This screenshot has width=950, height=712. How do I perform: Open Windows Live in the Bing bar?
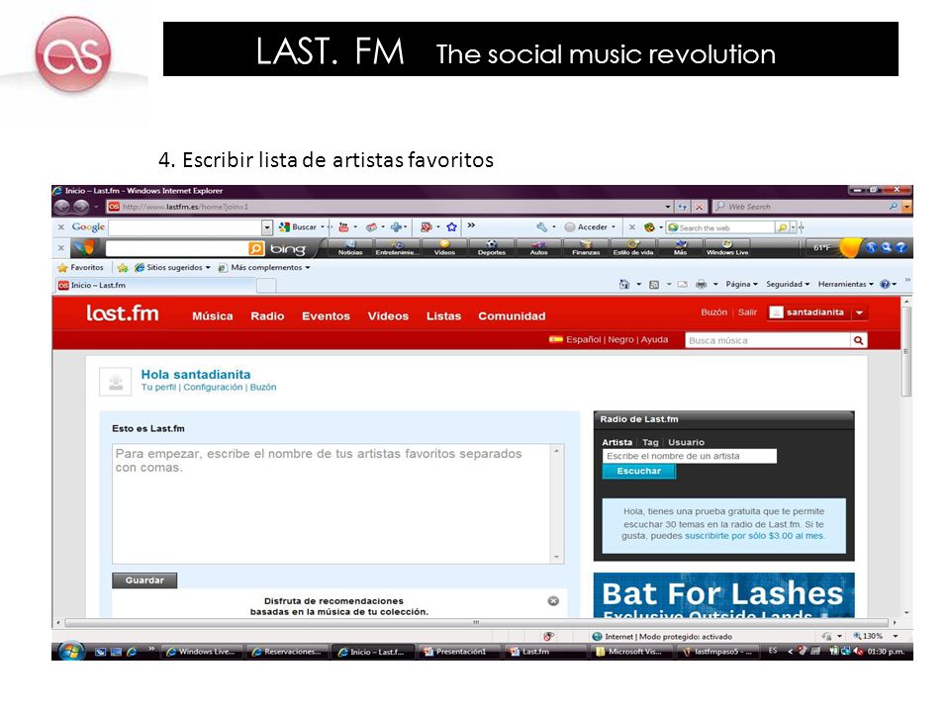coord(727,248)
